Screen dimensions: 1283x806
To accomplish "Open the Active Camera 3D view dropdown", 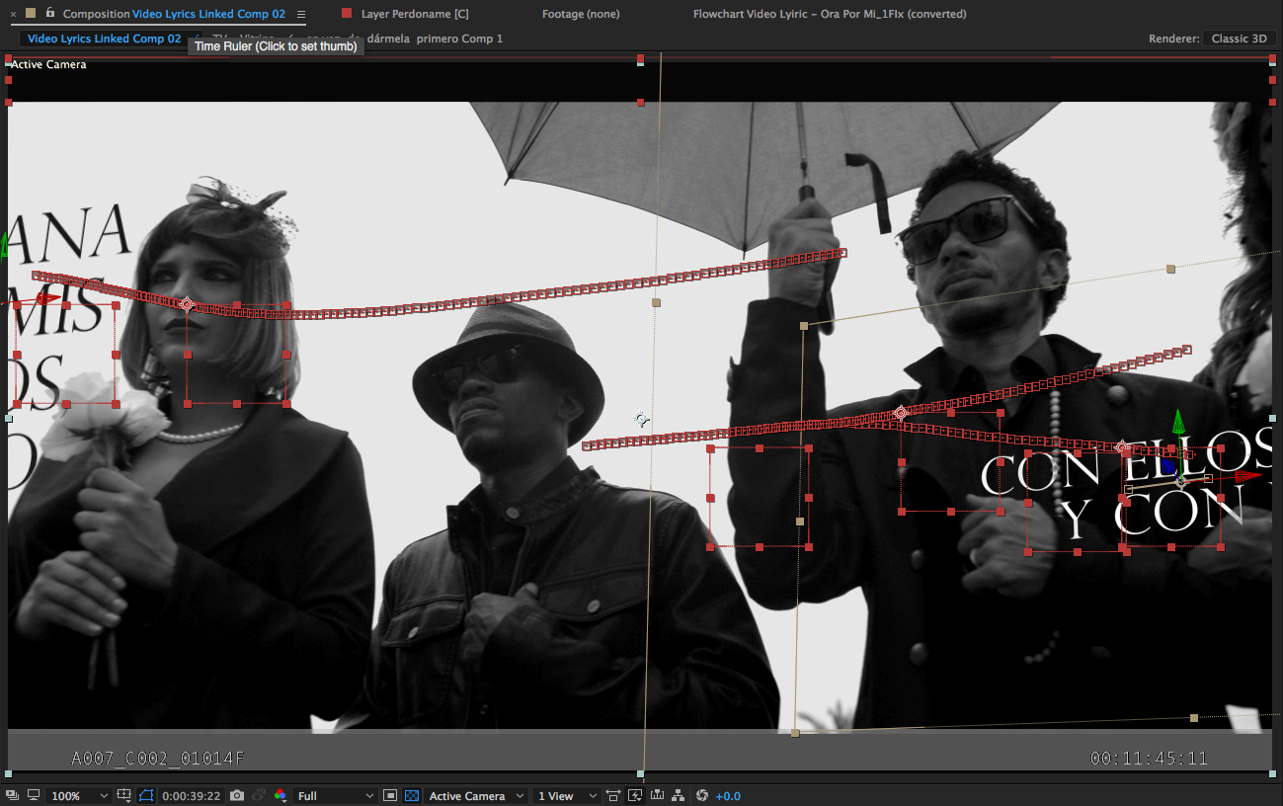I will [475, 796].
